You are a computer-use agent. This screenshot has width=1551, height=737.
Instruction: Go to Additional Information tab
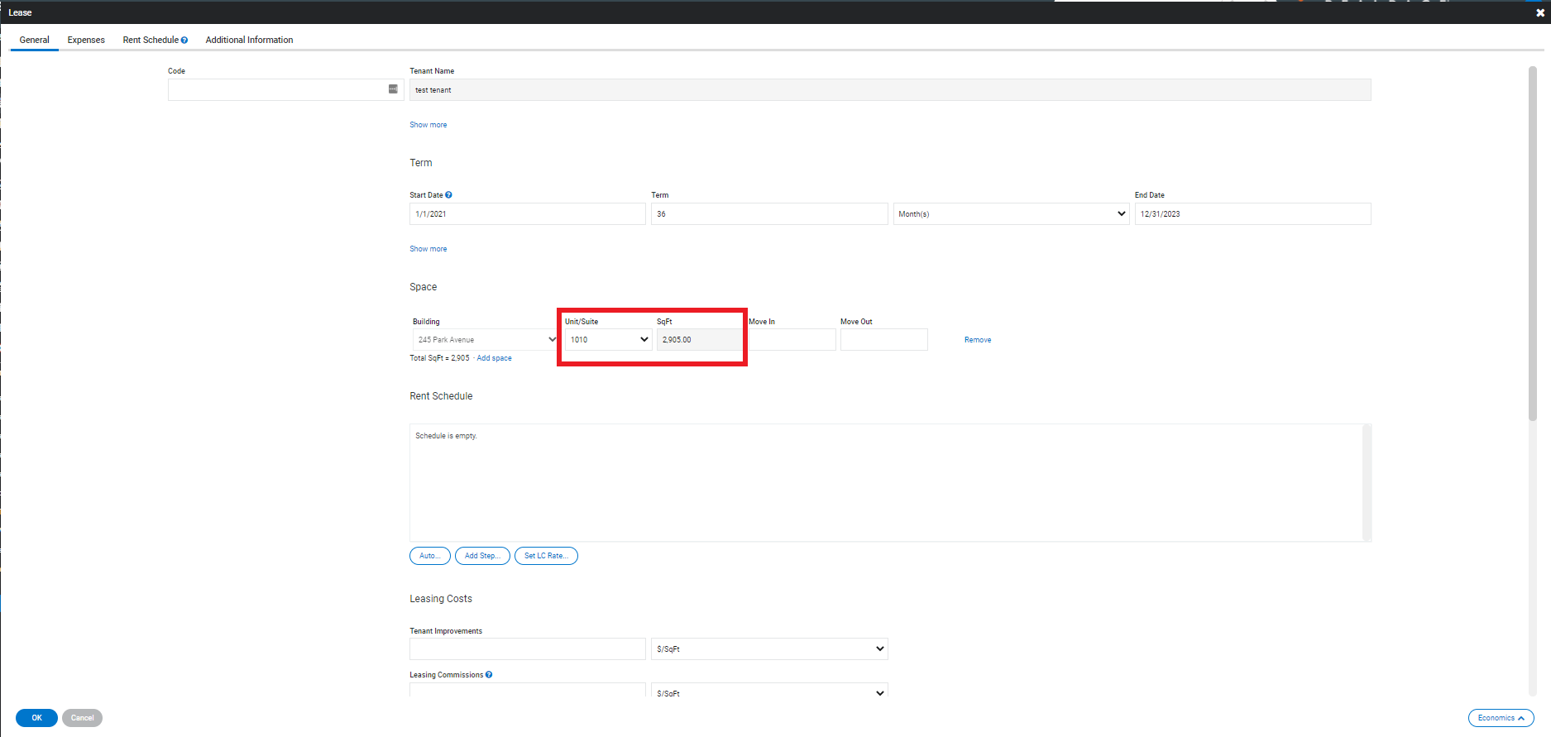(249, 40)
